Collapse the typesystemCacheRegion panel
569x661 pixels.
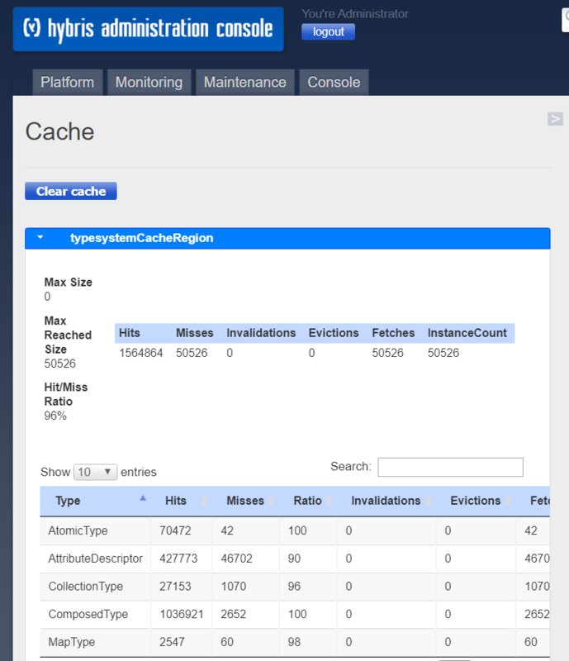(x=40, y=237)
